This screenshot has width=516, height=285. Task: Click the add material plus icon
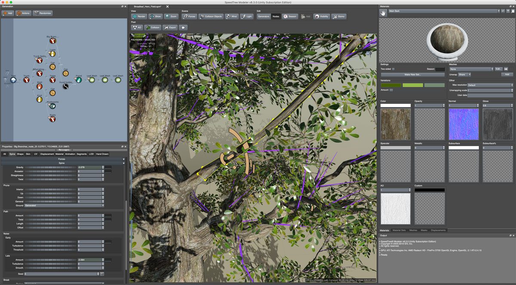pyautogui.click(x=508, y=11)
